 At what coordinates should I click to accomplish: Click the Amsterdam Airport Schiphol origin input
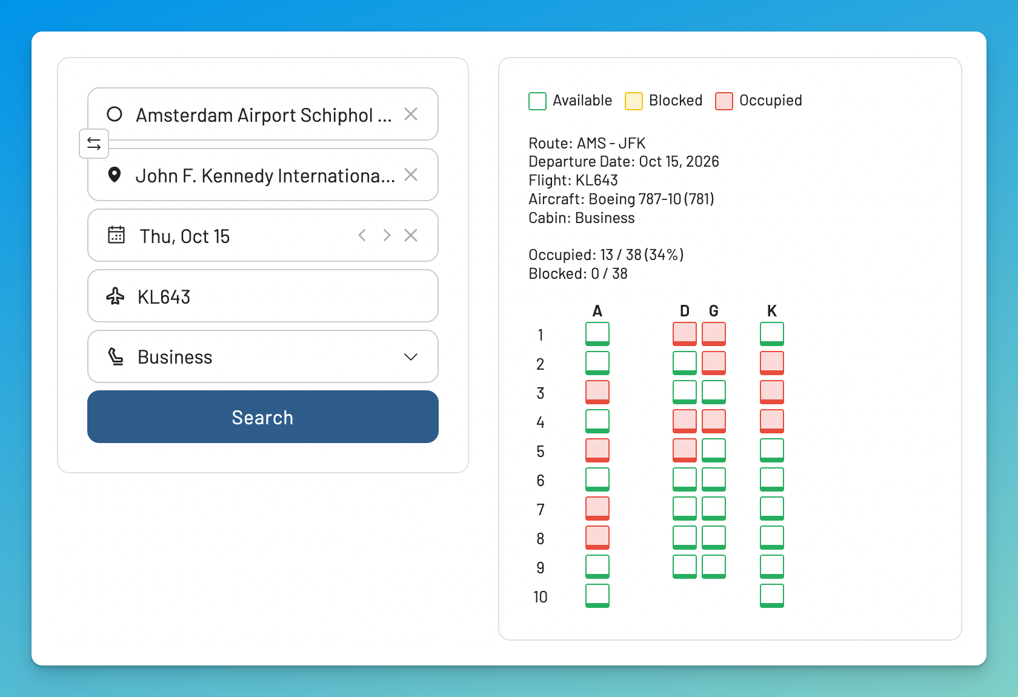coord(264,115)
